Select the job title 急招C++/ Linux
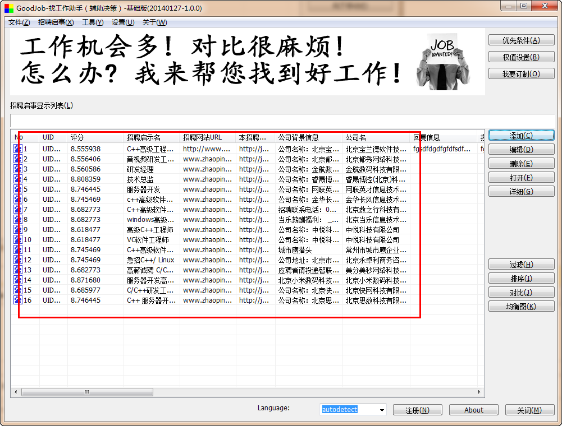562x426 pixels. pyautogui.click(x=150, y=260)
